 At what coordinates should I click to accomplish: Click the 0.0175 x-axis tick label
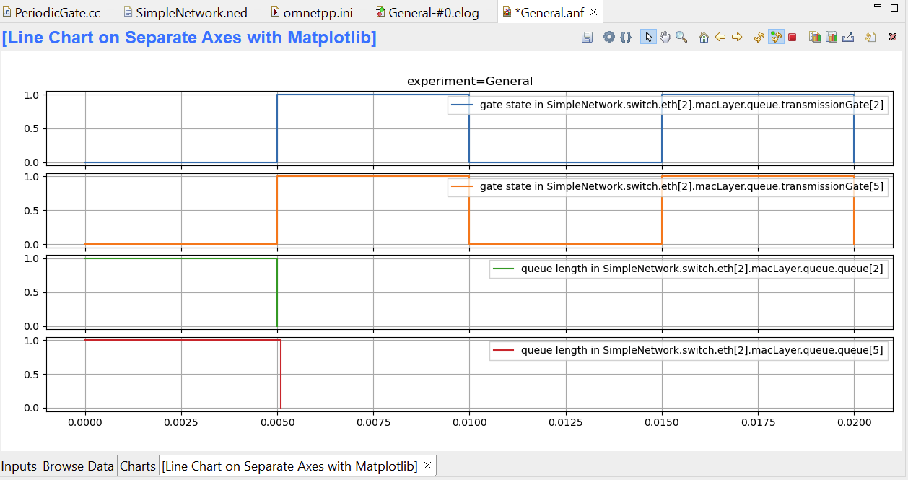point(758,422)
